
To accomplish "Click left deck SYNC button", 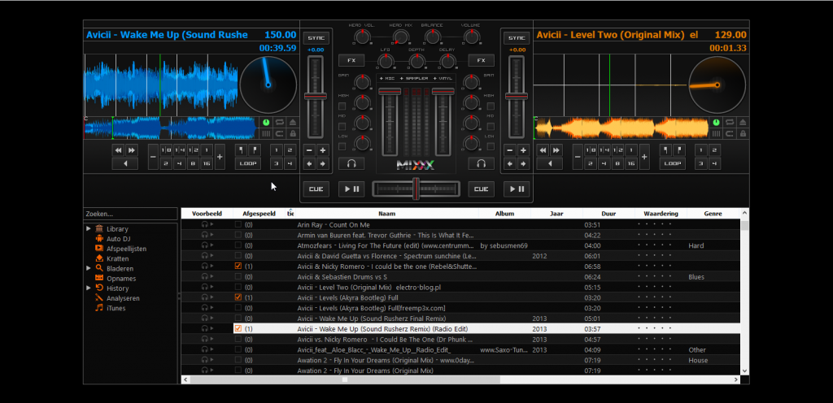I will pyautogui.click(x=316, y=38).
